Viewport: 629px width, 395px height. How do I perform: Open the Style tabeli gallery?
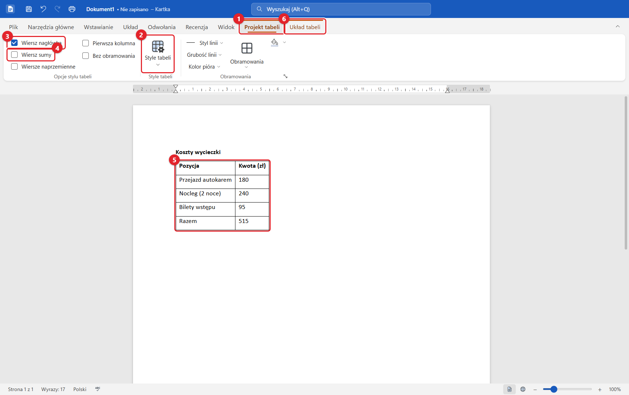click(158, 54)
